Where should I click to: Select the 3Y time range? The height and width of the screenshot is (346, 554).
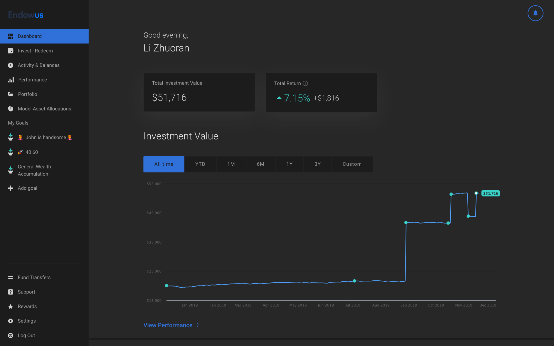tap(318, 164)
